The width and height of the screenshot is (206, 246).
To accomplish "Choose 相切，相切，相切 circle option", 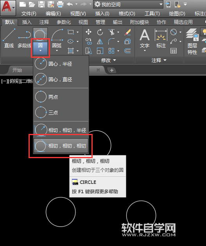I will (61, 146).
